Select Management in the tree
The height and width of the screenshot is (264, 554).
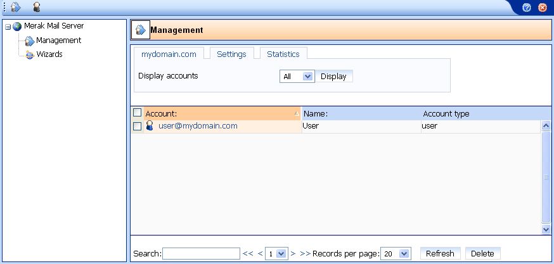click(x=59, y=41)
